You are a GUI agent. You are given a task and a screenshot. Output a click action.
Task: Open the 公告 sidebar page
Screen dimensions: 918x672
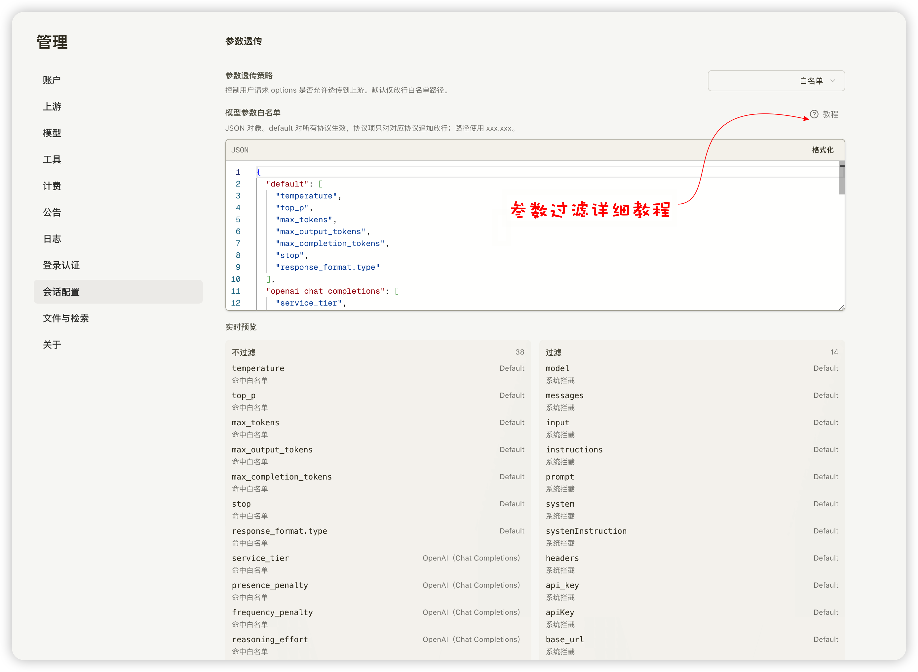(x=118, y=212)
